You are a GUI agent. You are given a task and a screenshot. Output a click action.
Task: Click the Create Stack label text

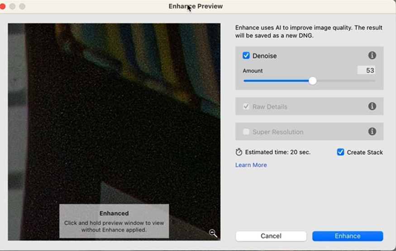point(365,152)
